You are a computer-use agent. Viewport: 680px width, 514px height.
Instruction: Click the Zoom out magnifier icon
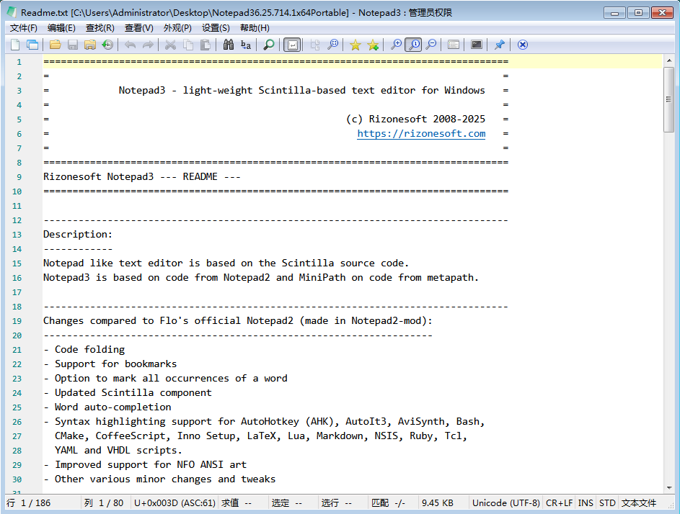(430, 45)
